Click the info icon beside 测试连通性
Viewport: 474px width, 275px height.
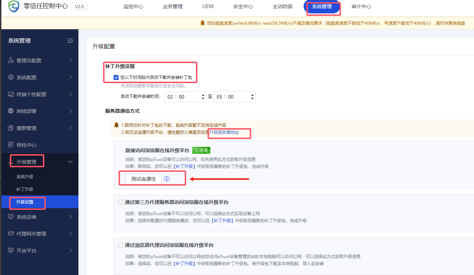tap(167, 179)
